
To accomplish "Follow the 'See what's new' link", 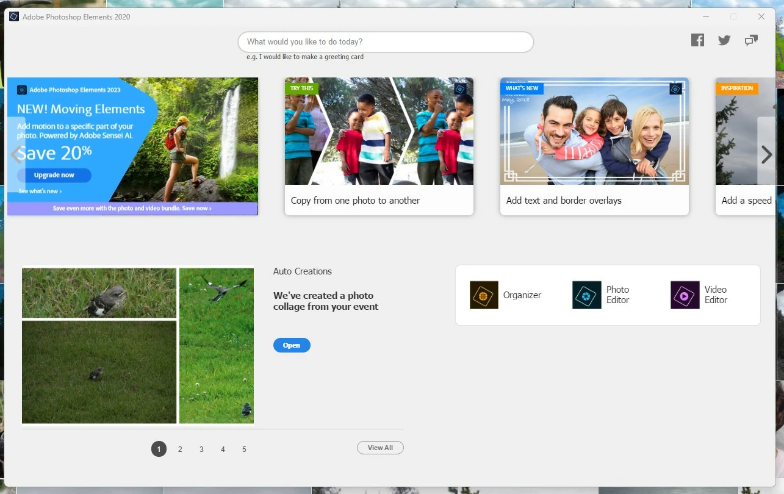I will coord(40,192).
